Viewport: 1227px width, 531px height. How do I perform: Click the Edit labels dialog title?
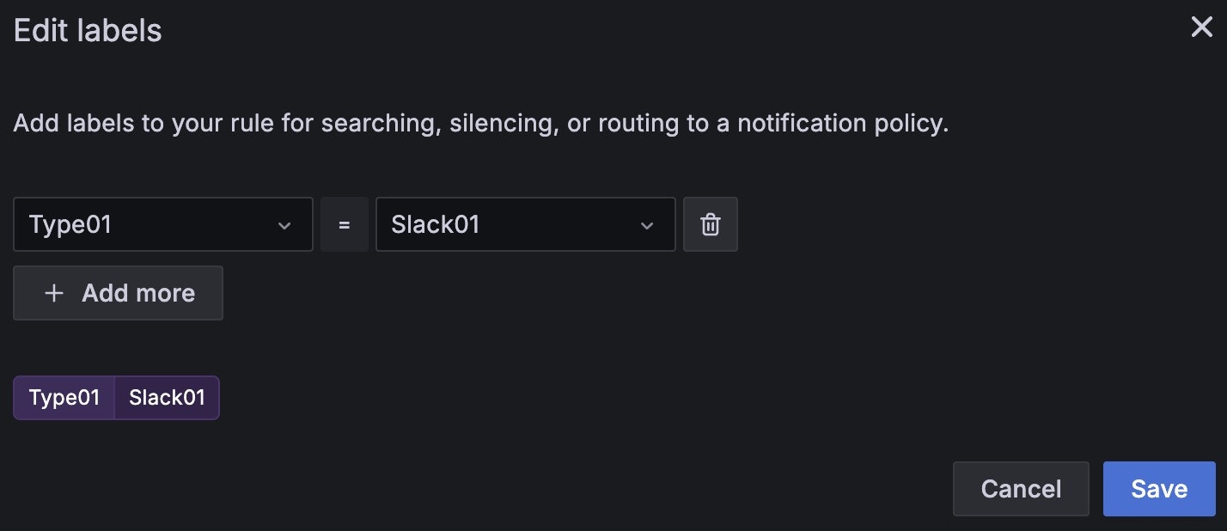pos(86,30)
